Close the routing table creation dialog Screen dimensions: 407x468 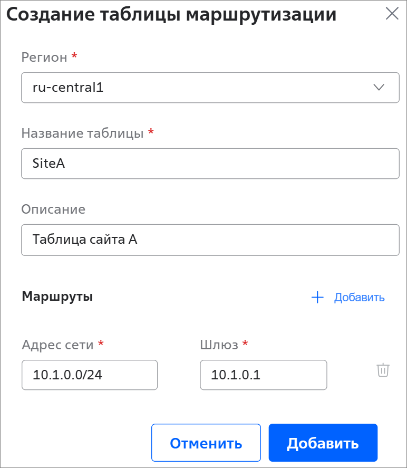392,14
